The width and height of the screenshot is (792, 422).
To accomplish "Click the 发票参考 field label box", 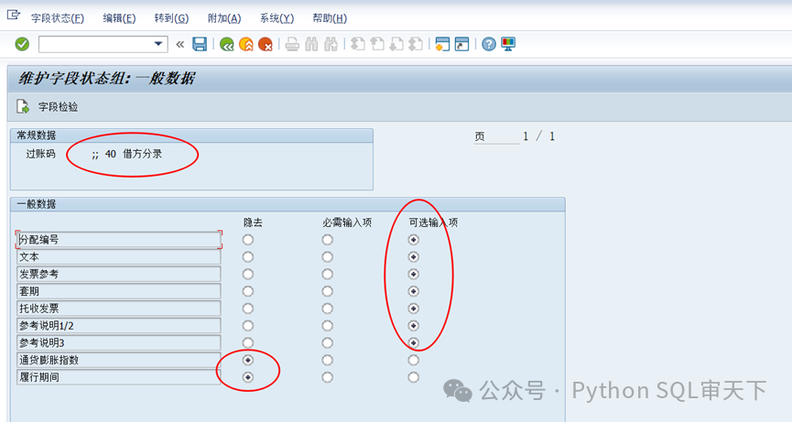I will 119,274.
